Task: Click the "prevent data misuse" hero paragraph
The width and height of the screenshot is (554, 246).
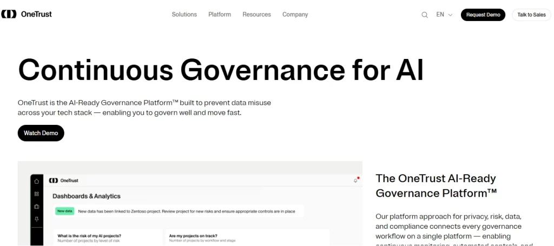Action: click(144, 108)
